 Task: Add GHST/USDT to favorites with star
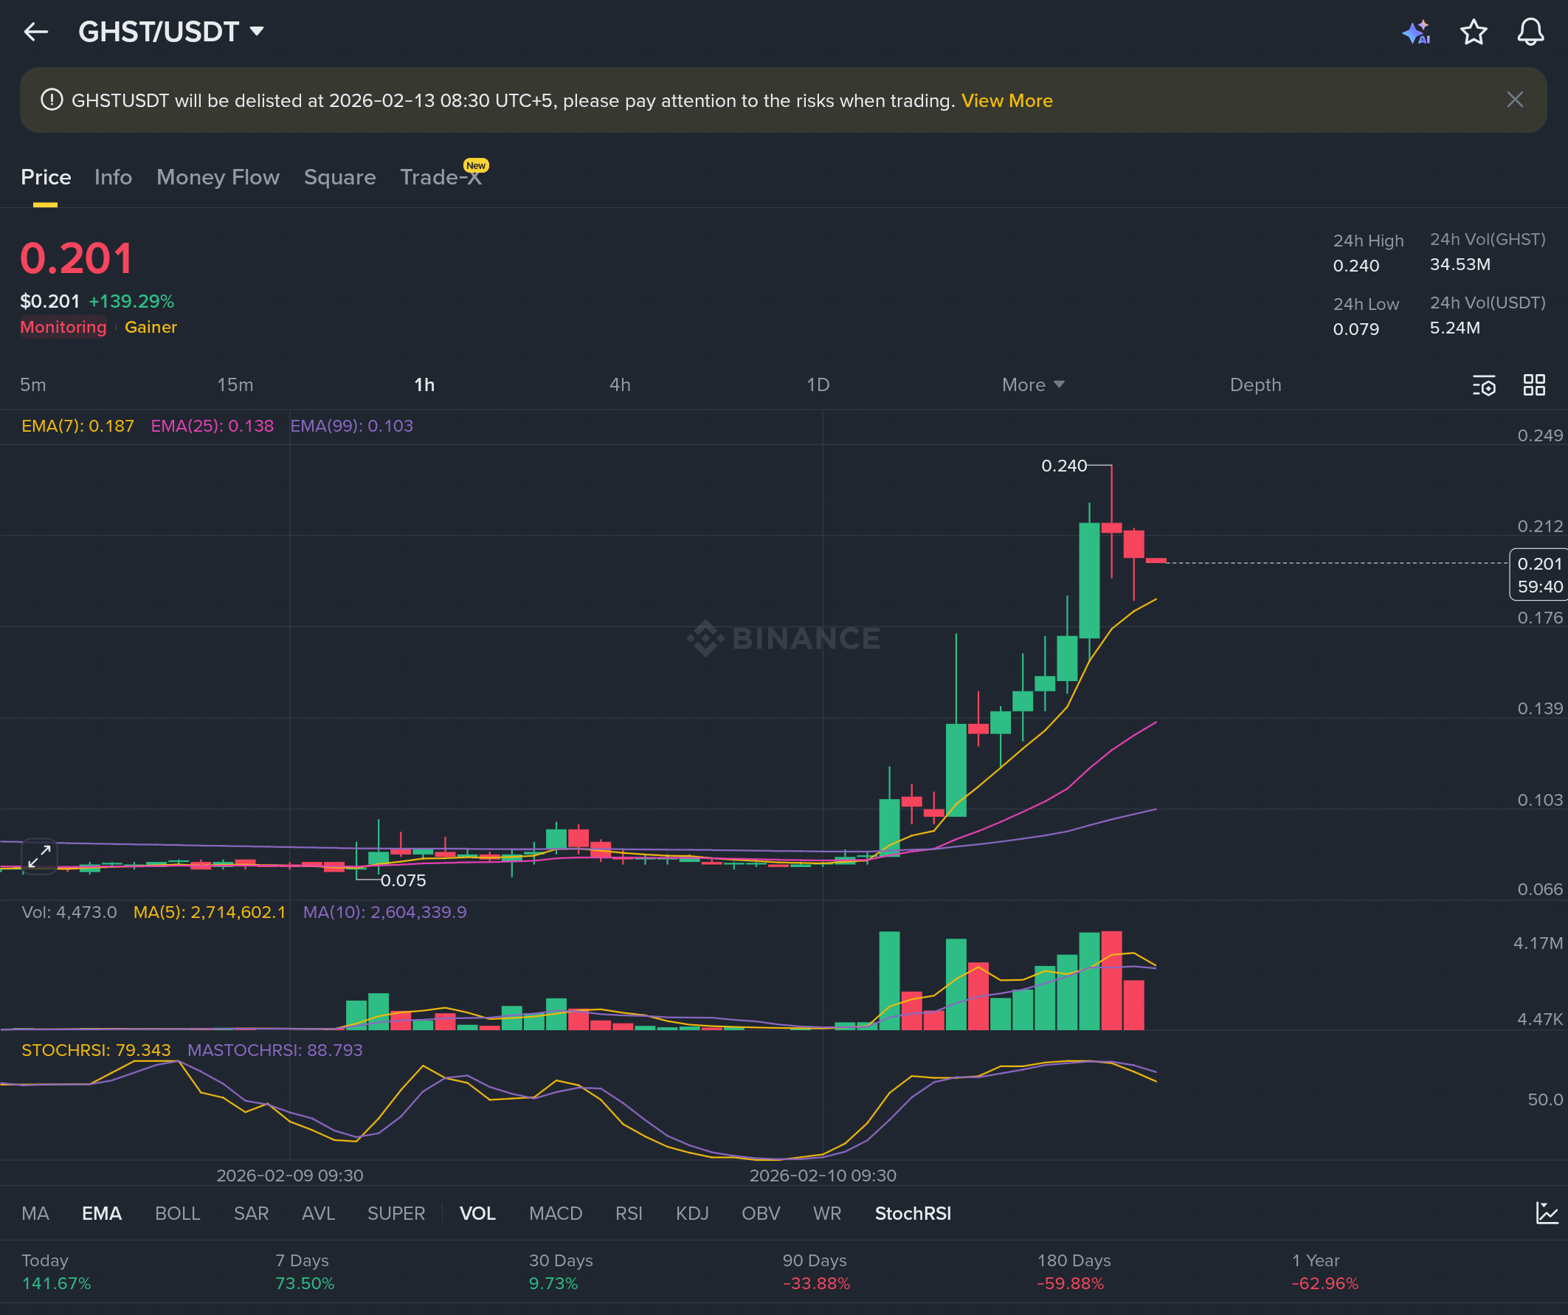pos(1473,32)
